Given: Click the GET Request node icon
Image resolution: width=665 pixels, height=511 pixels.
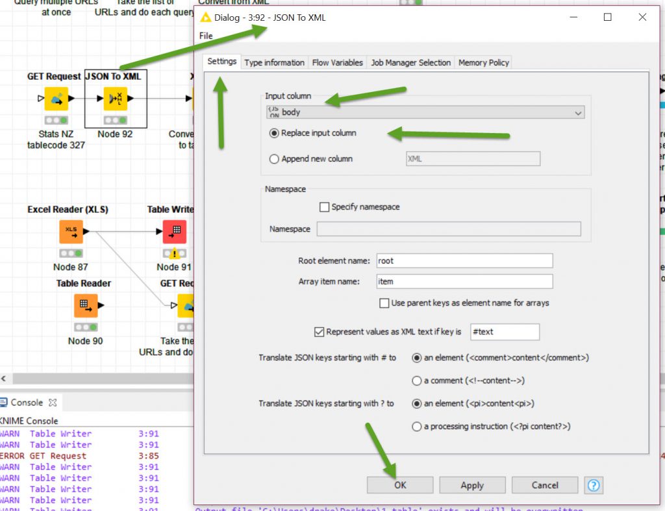Looking at the screenshot, I should (56, 98).
